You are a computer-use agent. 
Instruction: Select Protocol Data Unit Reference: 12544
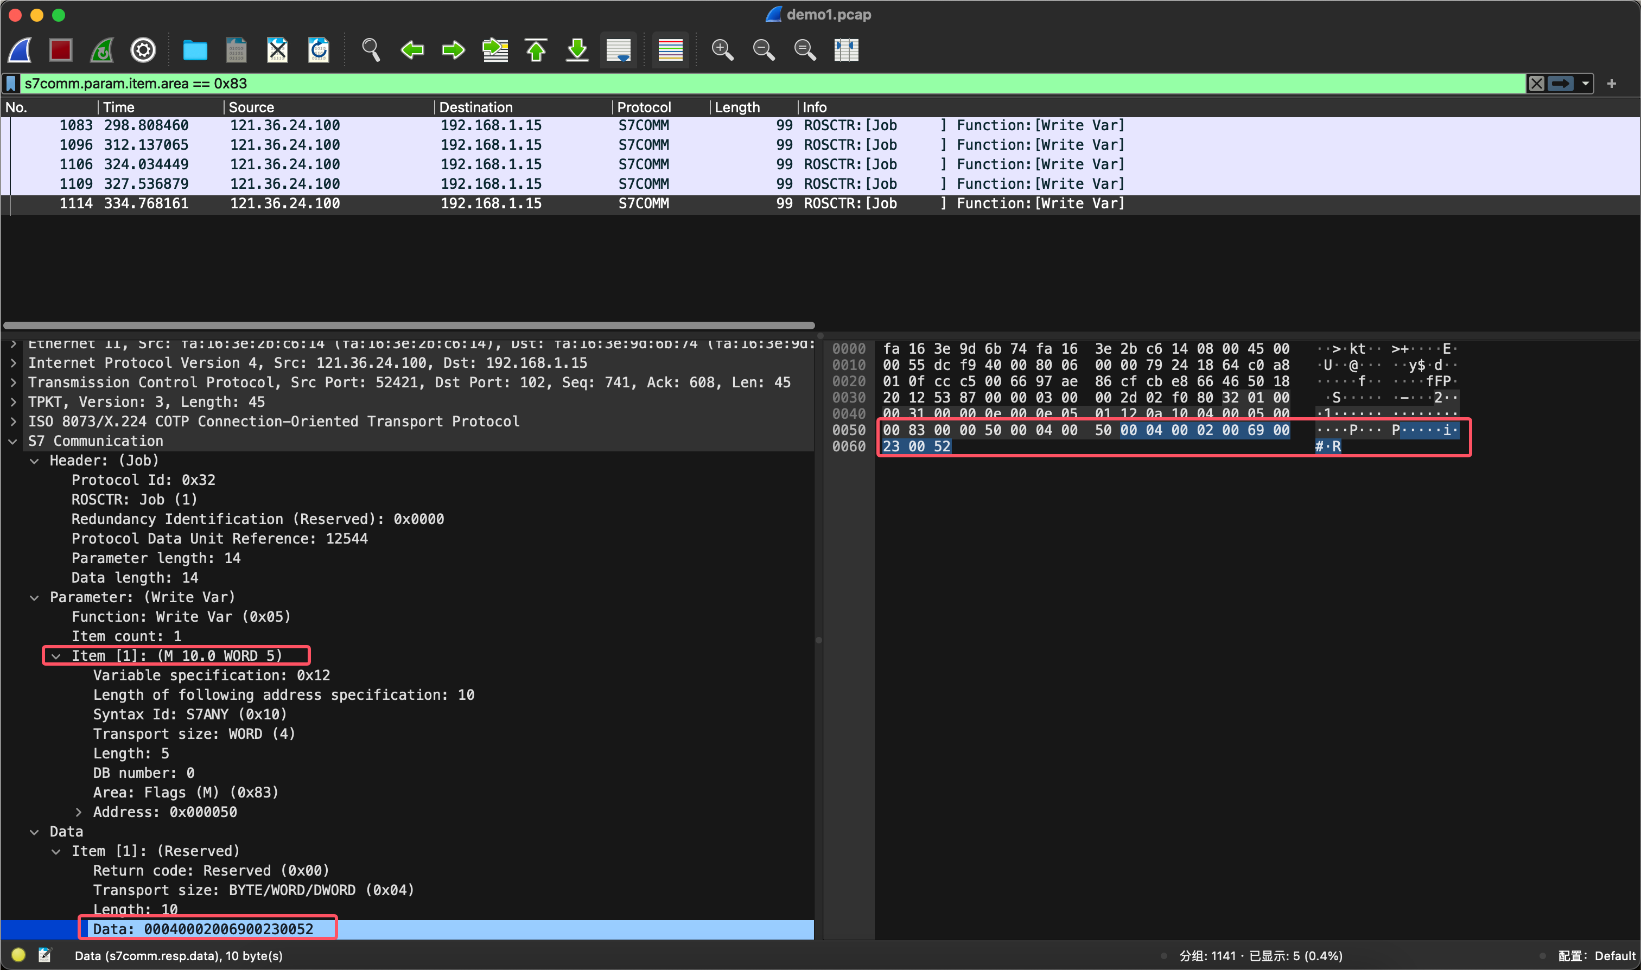(x=220, y=539)
